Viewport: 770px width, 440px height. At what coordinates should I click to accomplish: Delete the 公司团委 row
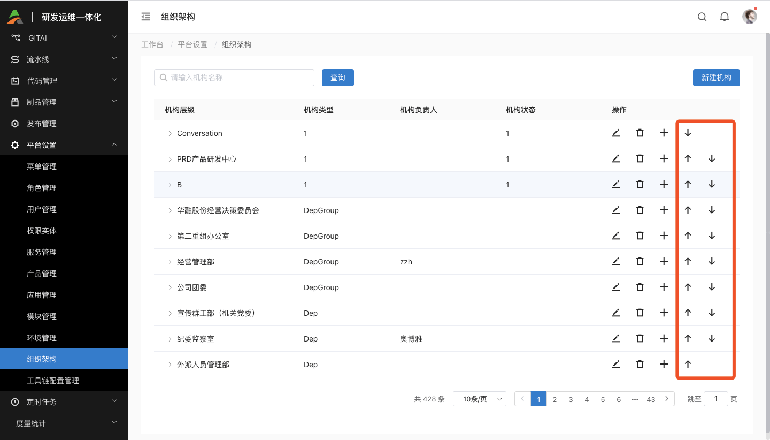click(x=640, y=287)
